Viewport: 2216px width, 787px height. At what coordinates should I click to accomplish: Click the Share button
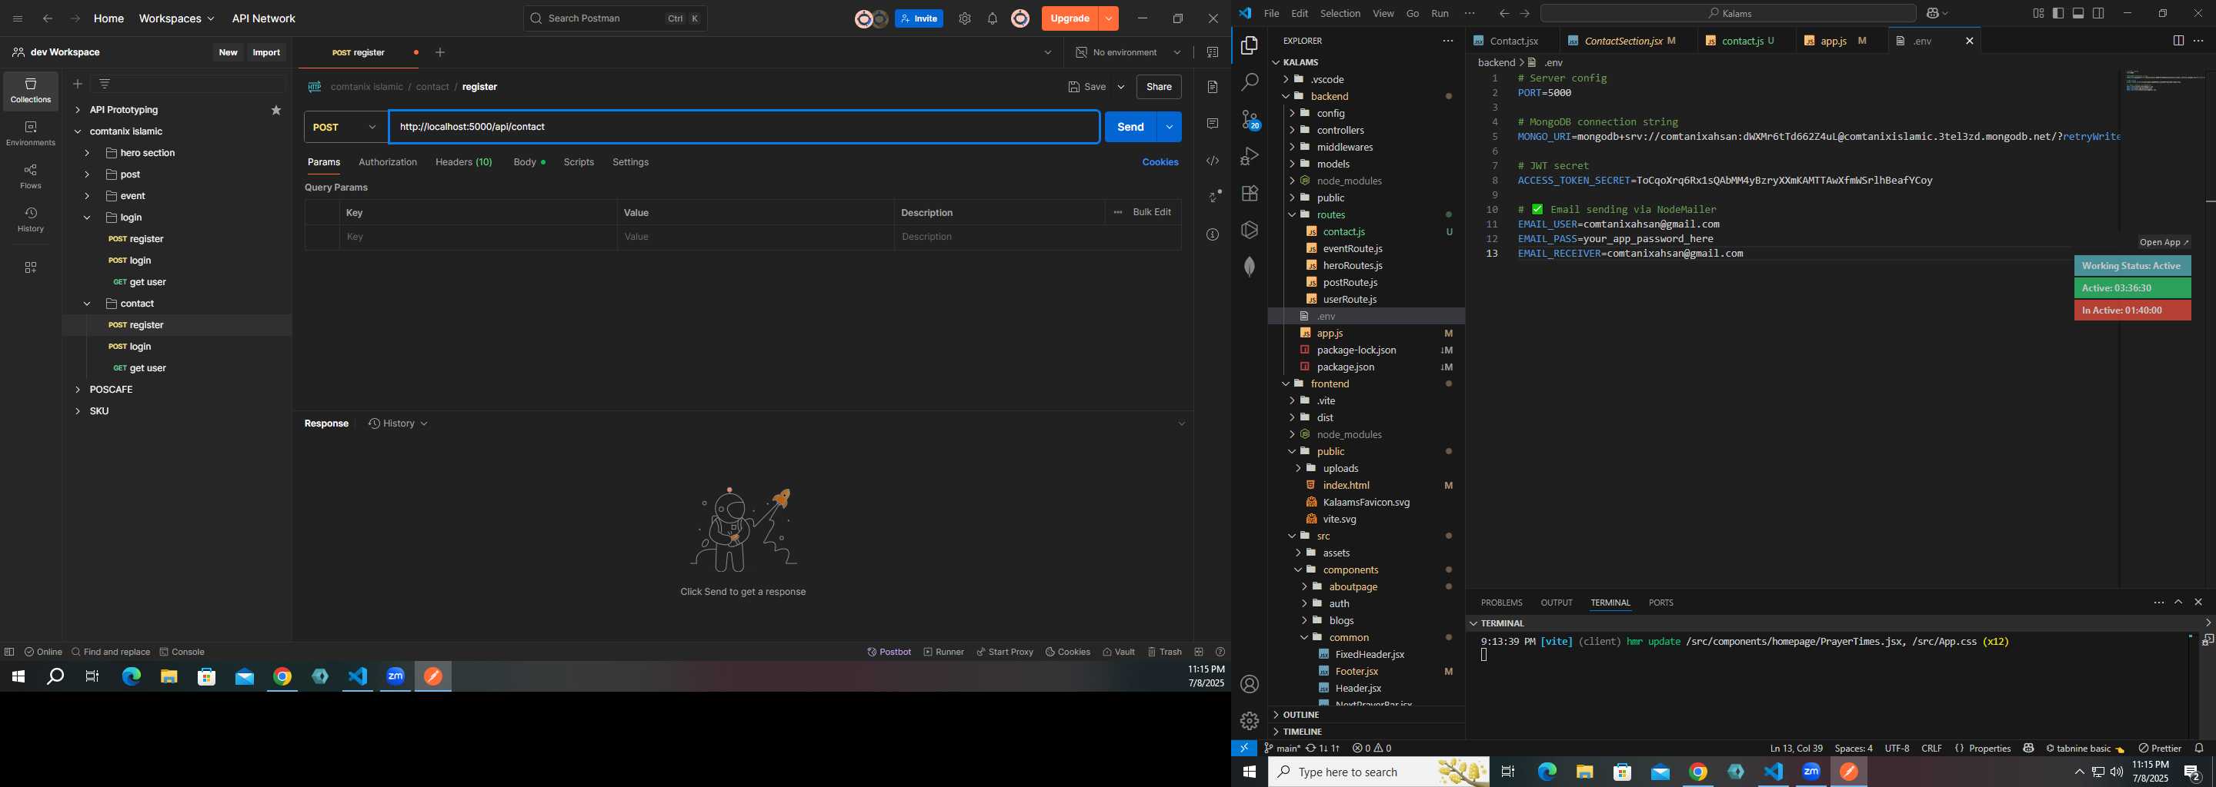coord(1159,87)
